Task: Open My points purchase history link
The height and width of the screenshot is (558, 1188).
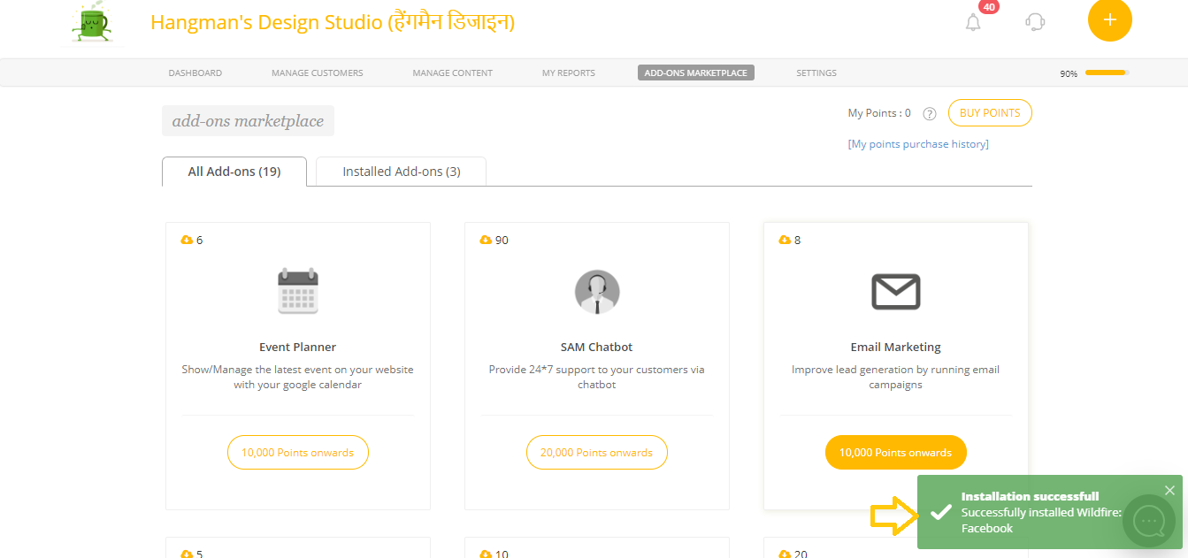Action: (x=918, y=144)
